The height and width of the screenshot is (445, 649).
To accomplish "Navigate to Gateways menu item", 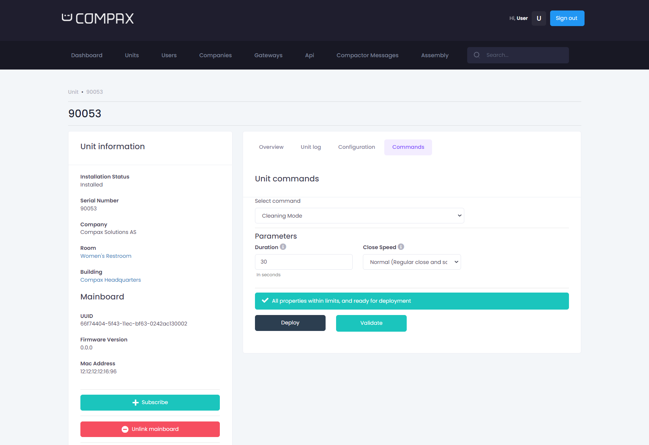I will pyautogui.click(x=268, y=55).
